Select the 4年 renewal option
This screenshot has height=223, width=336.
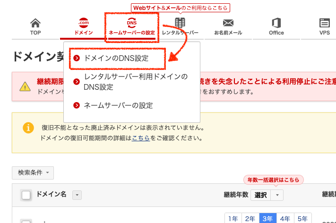click(x=285, y=218)
